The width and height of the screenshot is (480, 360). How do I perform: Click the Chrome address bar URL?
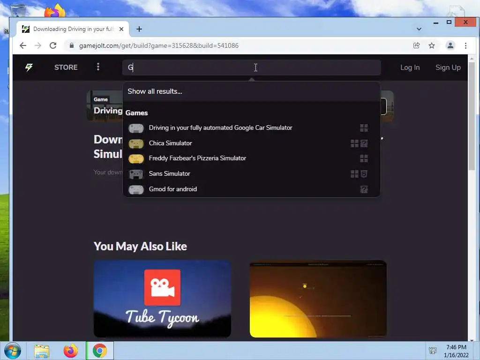[158, 45]
